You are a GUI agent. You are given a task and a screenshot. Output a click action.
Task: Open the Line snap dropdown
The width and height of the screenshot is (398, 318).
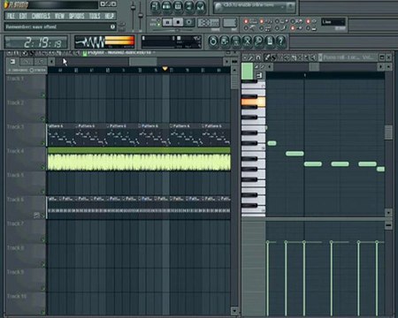click(x=333, y=22)
